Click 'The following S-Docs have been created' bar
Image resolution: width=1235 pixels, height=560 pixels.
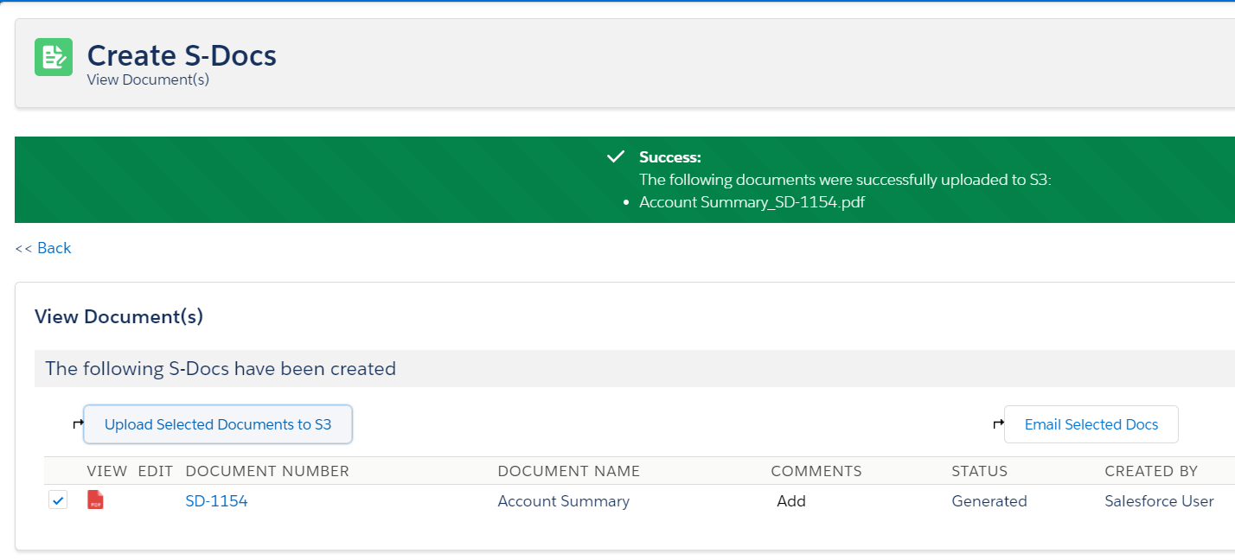635,368
